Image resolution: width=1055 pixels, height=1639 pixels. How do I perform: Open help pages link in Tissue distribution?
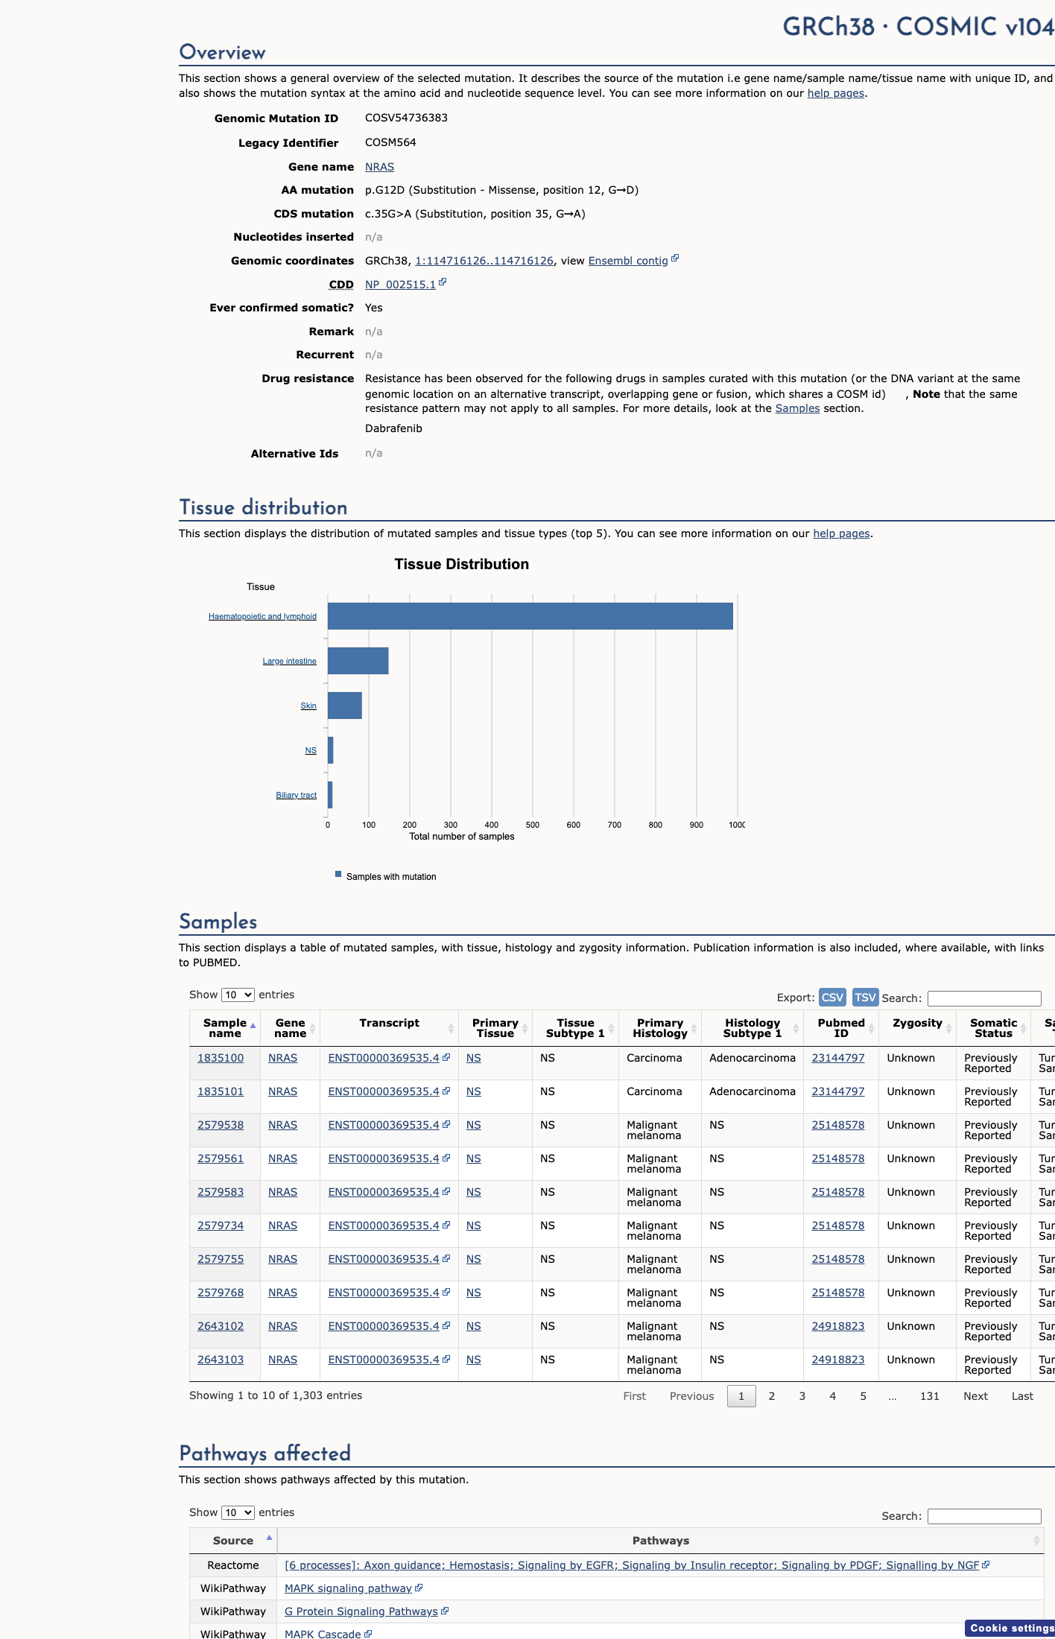841,533
